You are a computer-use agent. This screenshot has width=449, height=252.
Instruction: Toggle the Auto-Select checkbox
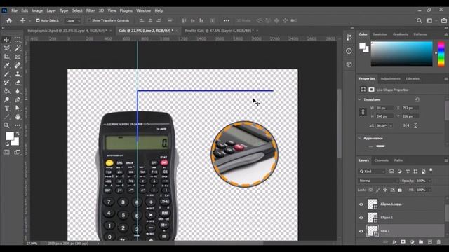(x=38, y=20)
